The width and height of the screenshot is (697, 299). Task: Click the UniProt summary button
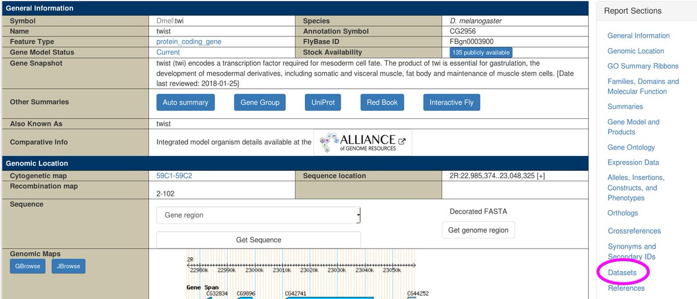[x=323, y=103]
